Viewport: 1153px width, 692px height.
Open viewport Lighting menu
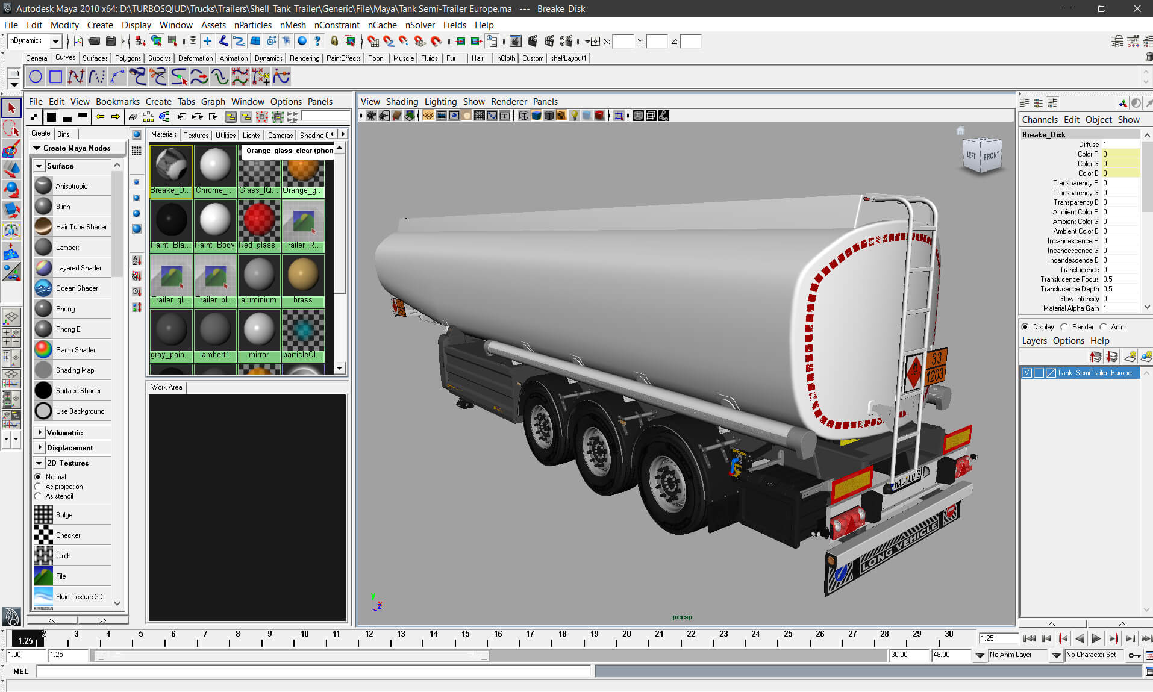(x=440, y=101)
